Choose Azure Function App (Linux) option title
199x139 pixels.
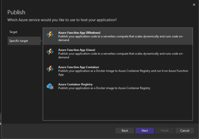click(x=77, y=50)
